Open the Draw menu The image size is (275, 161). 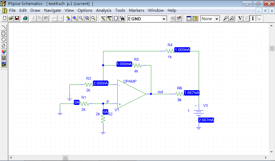click(35, 10)
